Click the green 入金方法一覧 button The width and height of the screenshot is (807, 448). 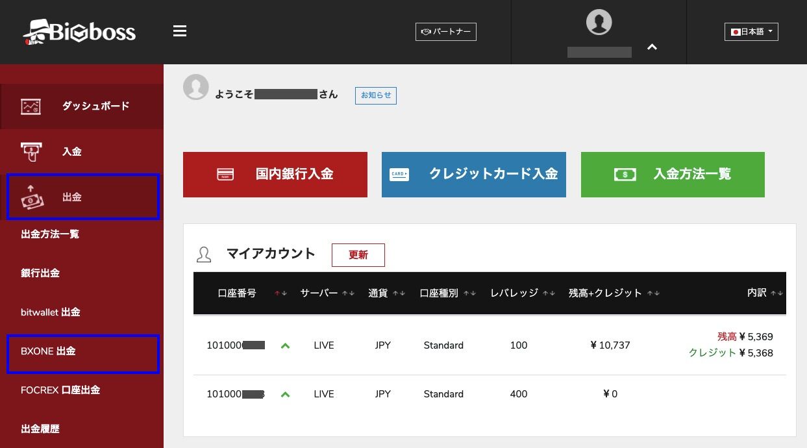673,175
